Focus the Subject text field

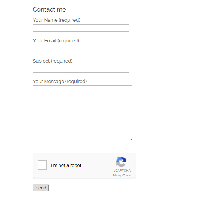(x=81, y=69)
